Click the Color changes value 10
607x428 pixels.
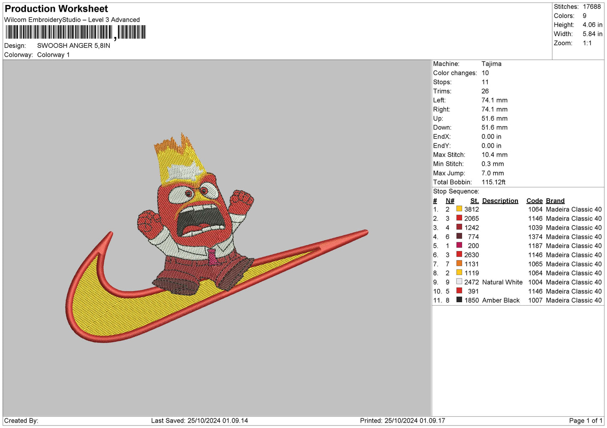pyautogui.click(x=485, y=73)
